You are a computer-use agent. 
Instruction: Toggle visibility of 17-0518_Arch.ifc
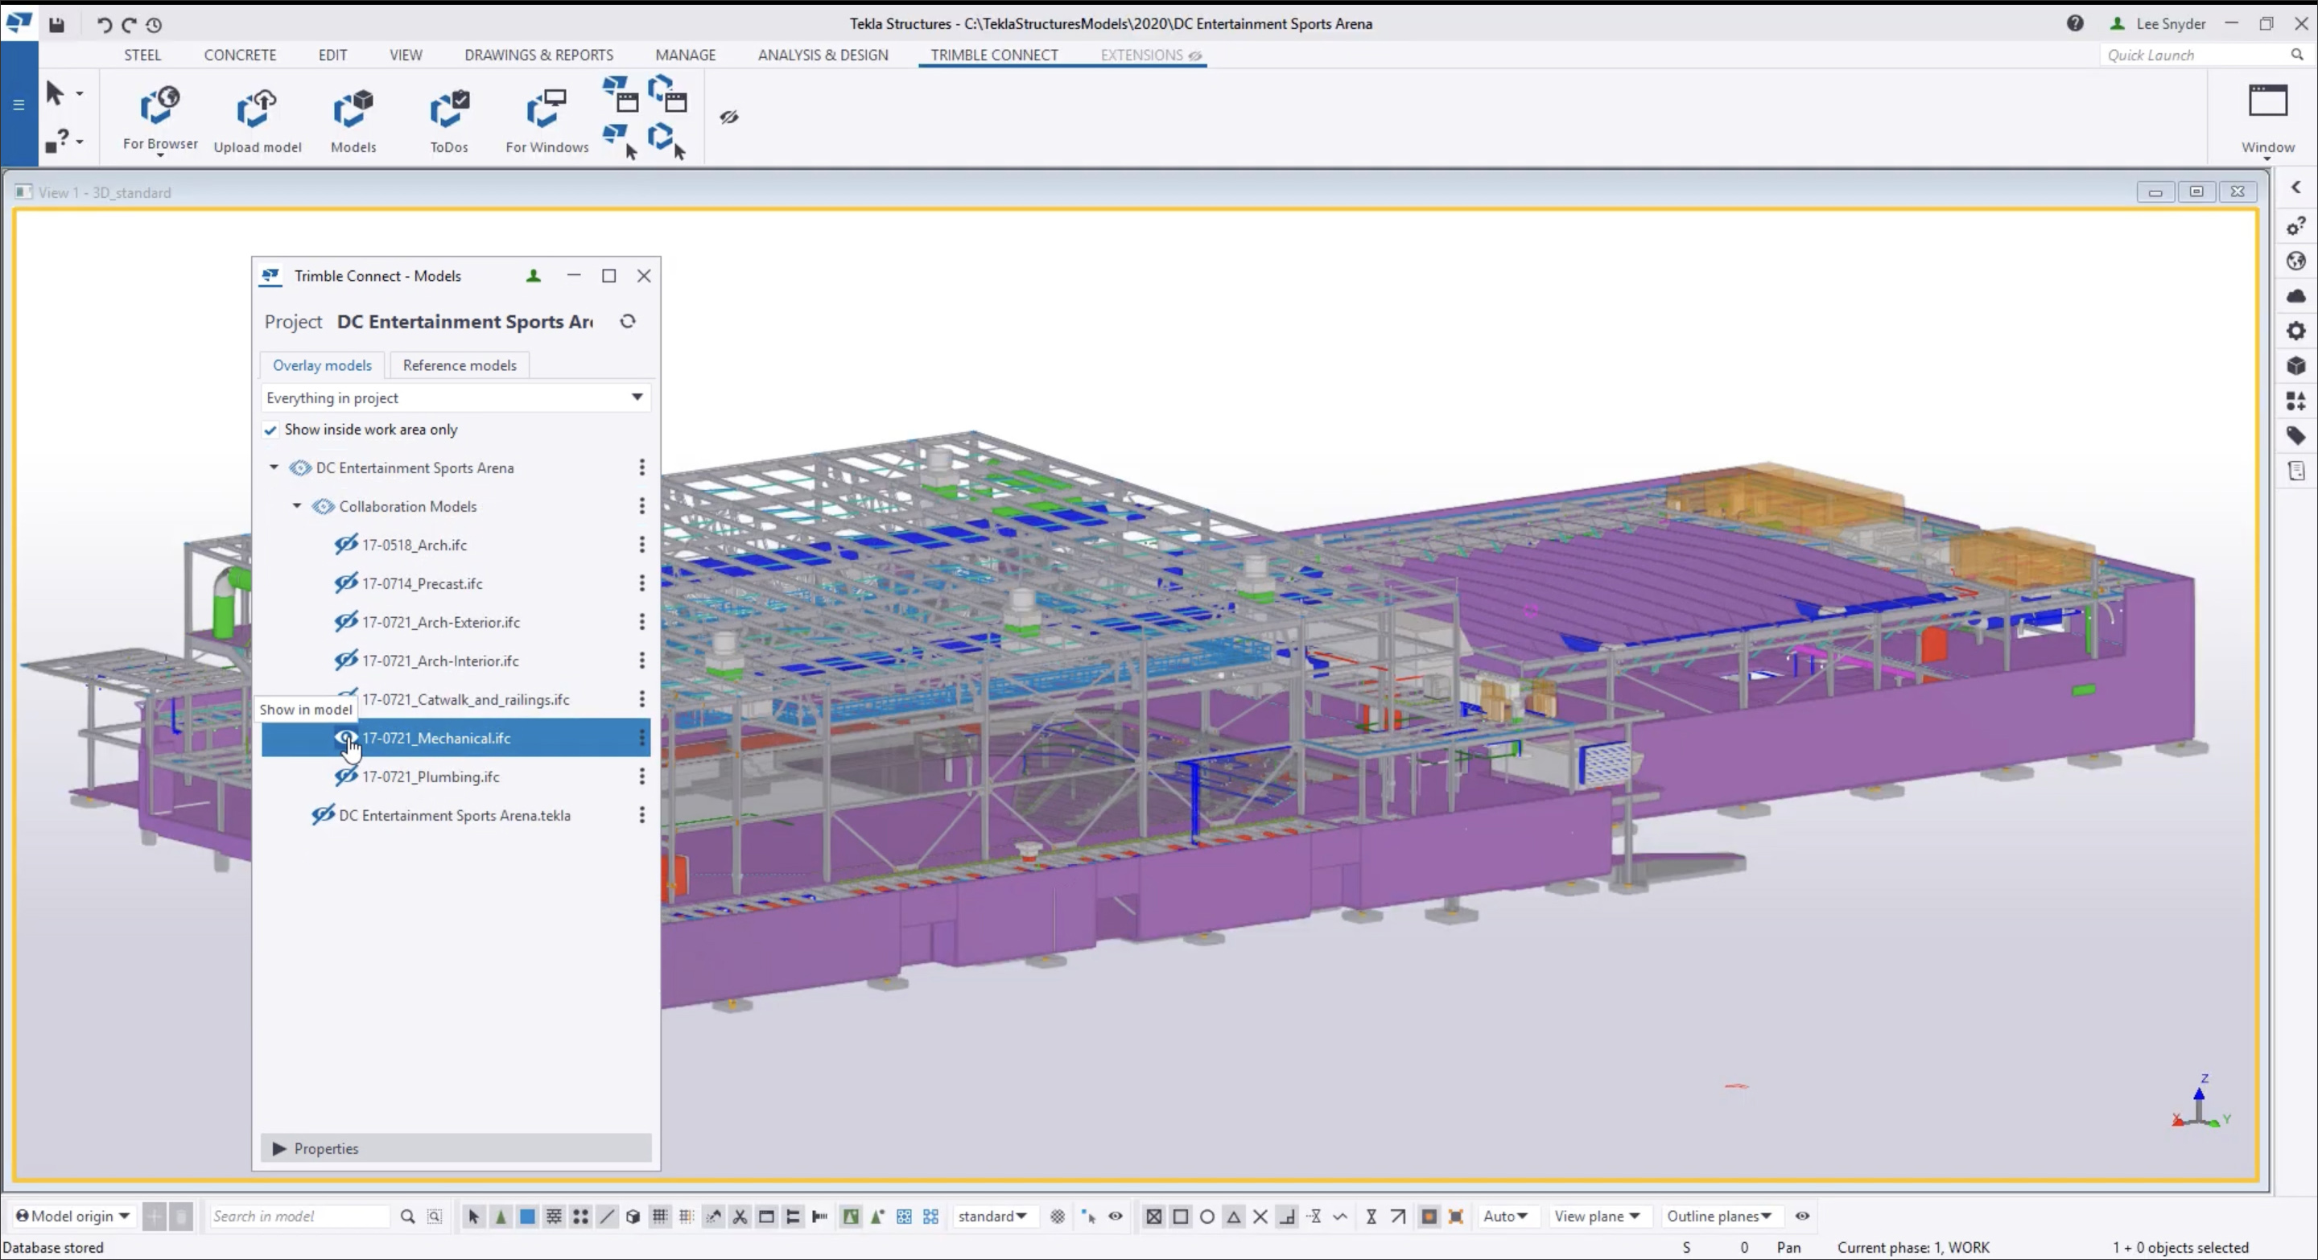(x=346, y=544)
